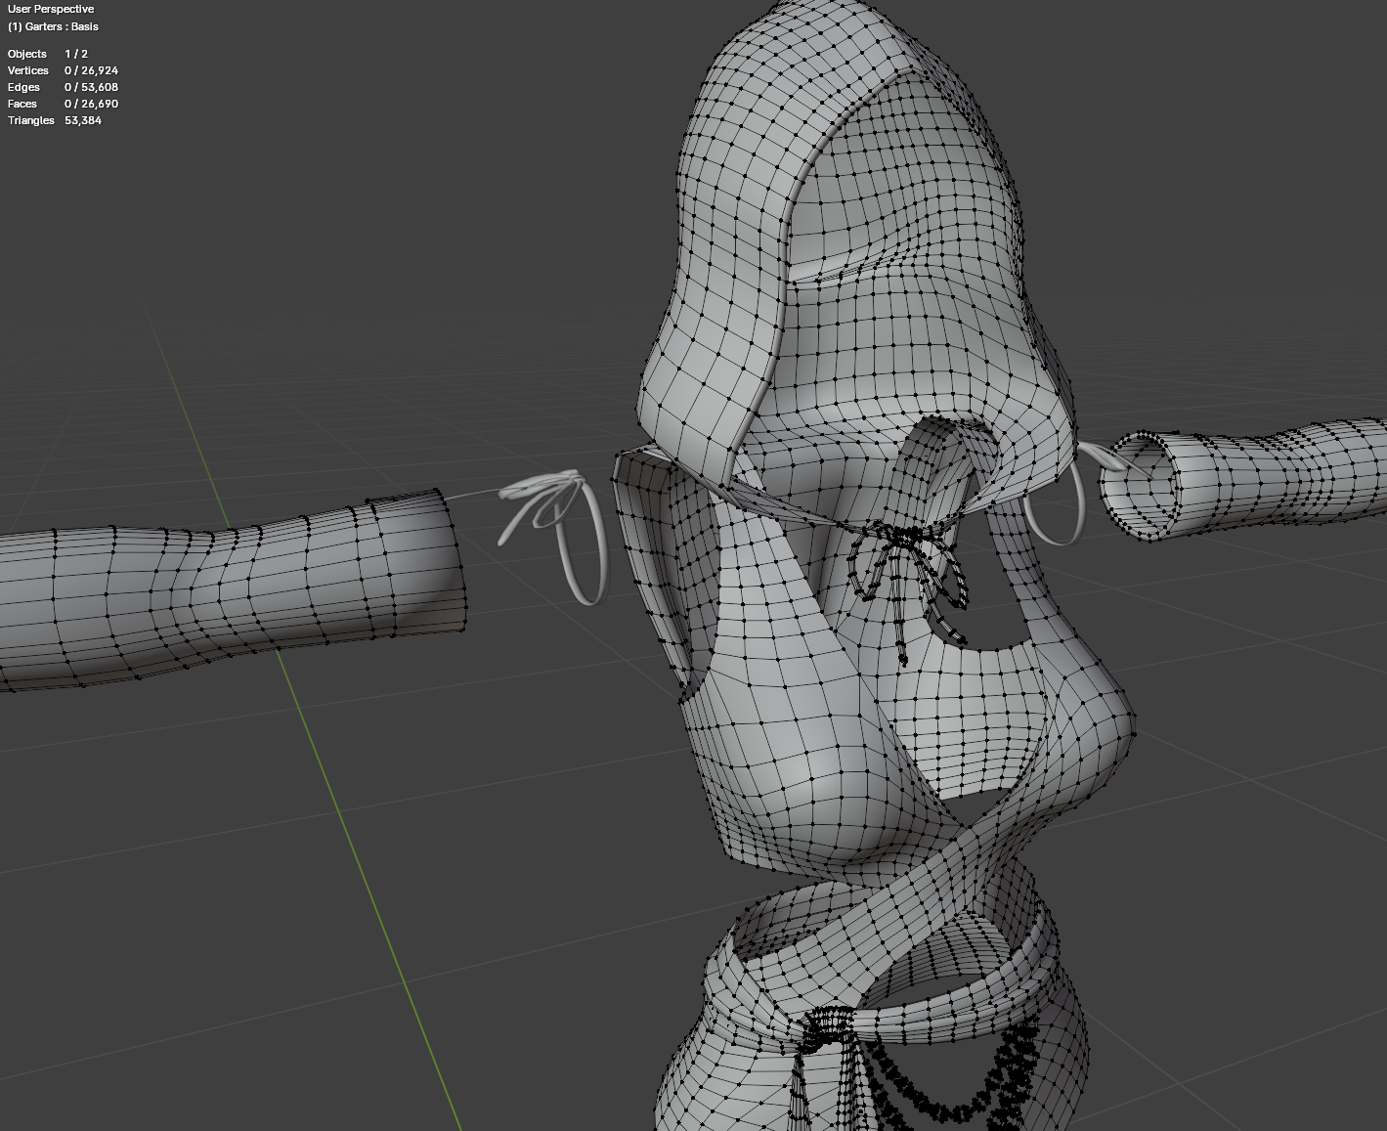Image resolution: width=1387 pixels, height=1131 pixels.
Task: Click the "0 / 26,690" faces value
Action: (92, 104)
